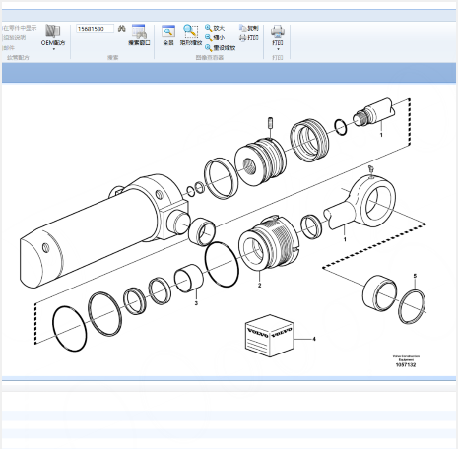This screenshot has width=458, height=449.
Task: Click 在零件中显示 option
Action: [x=20, y=28]
